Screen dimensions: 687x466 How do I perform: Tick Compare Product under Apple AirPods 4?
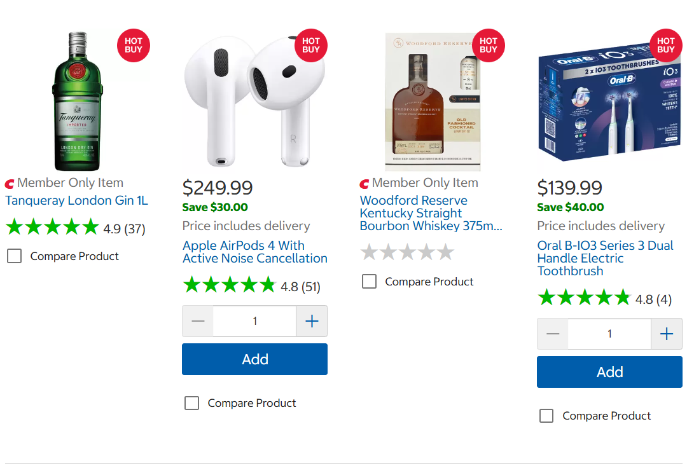[191, 403]
